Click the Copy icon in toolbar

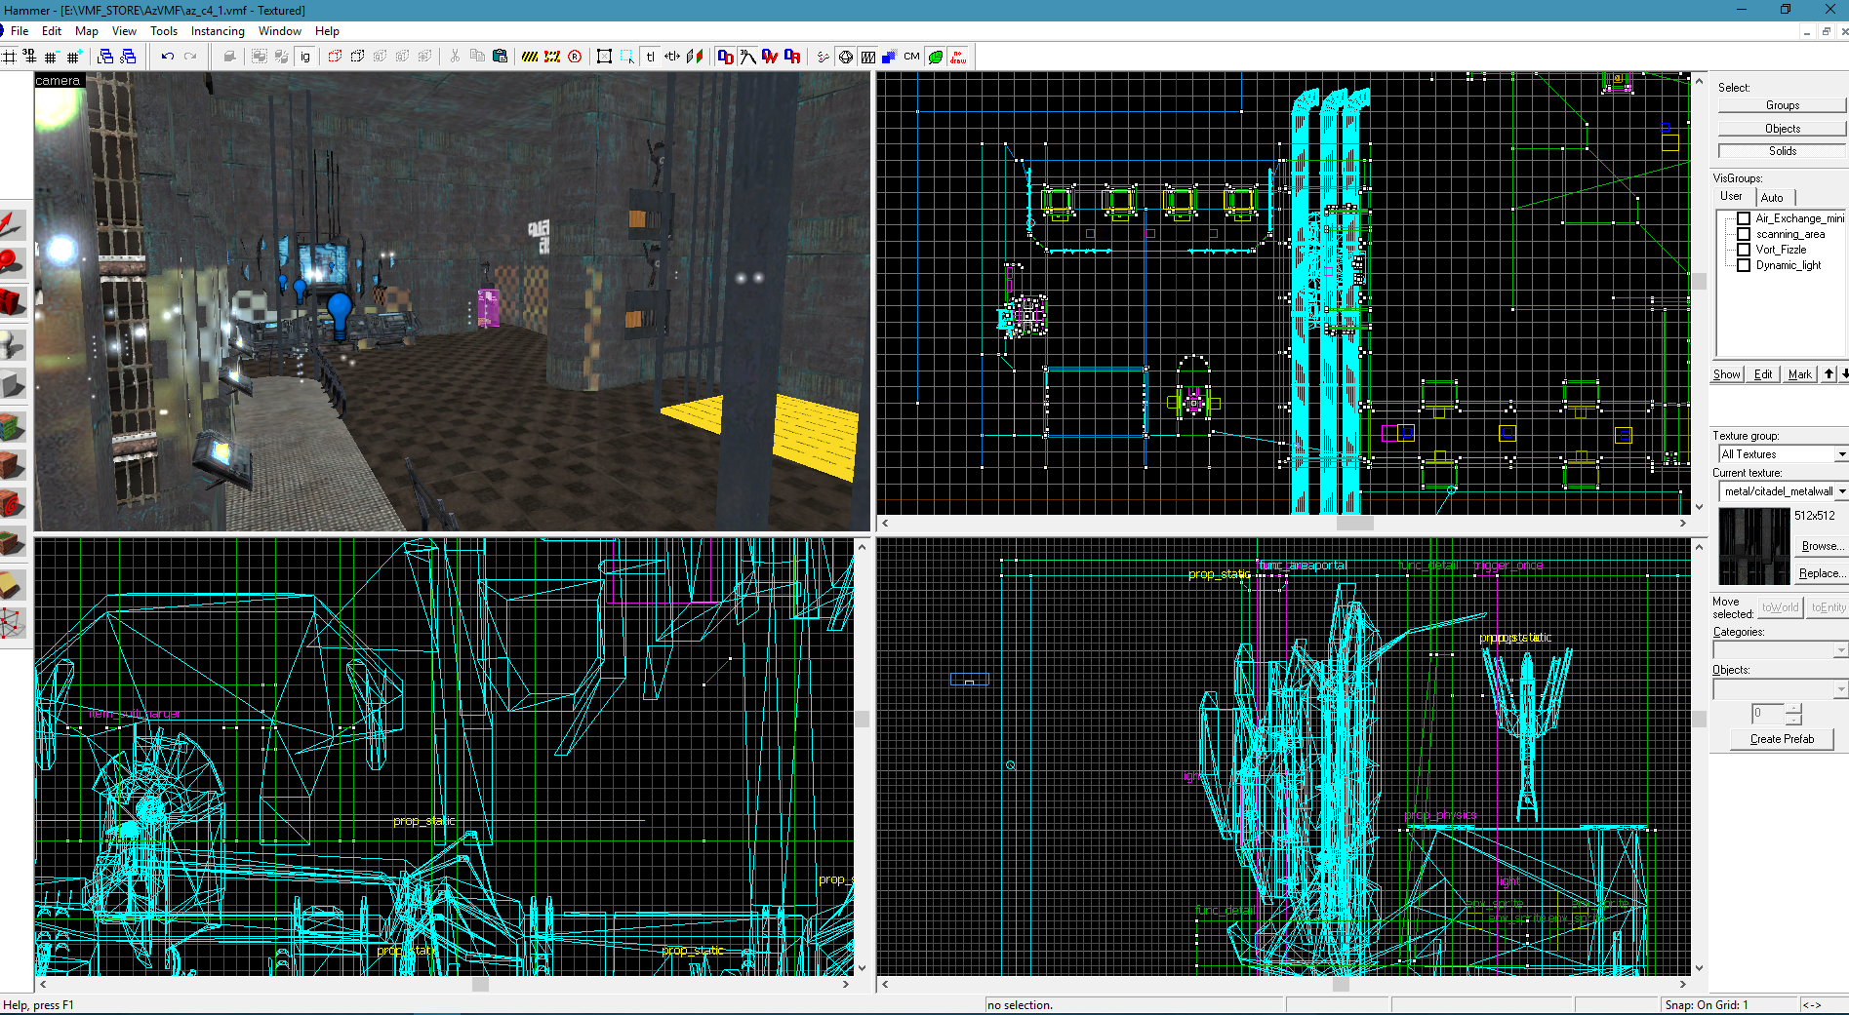[477, 57]
